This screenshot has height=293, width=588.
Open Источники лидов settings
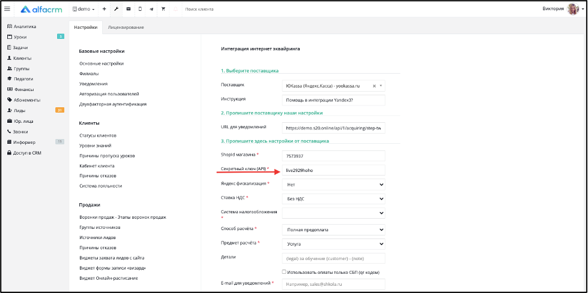pos(97,238)
